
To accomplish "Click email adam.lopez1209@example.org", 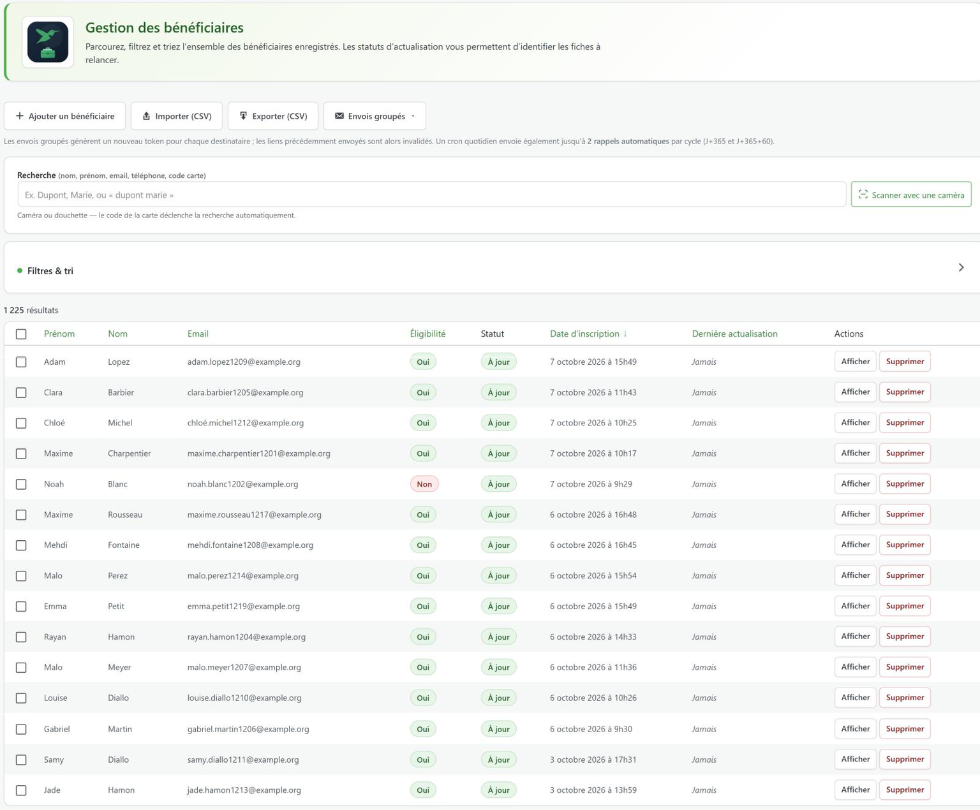I will coord(244,362).
